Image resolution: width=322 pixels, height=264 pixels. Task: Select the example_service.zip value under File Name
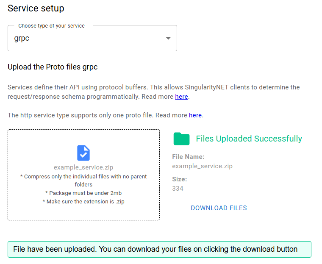pos(202,166)
